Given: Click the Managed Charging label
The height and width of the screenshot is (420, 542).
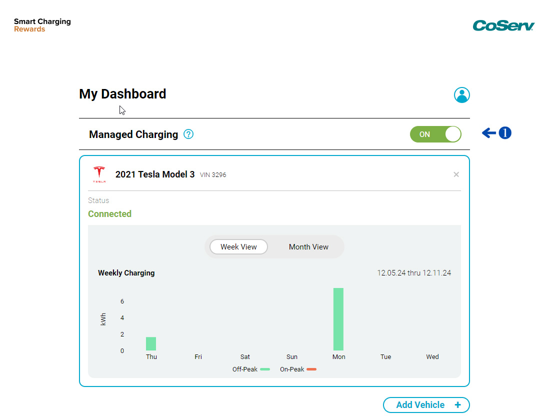Looking at the screenshot, I should pyautogui.click(x=133, y=134).
